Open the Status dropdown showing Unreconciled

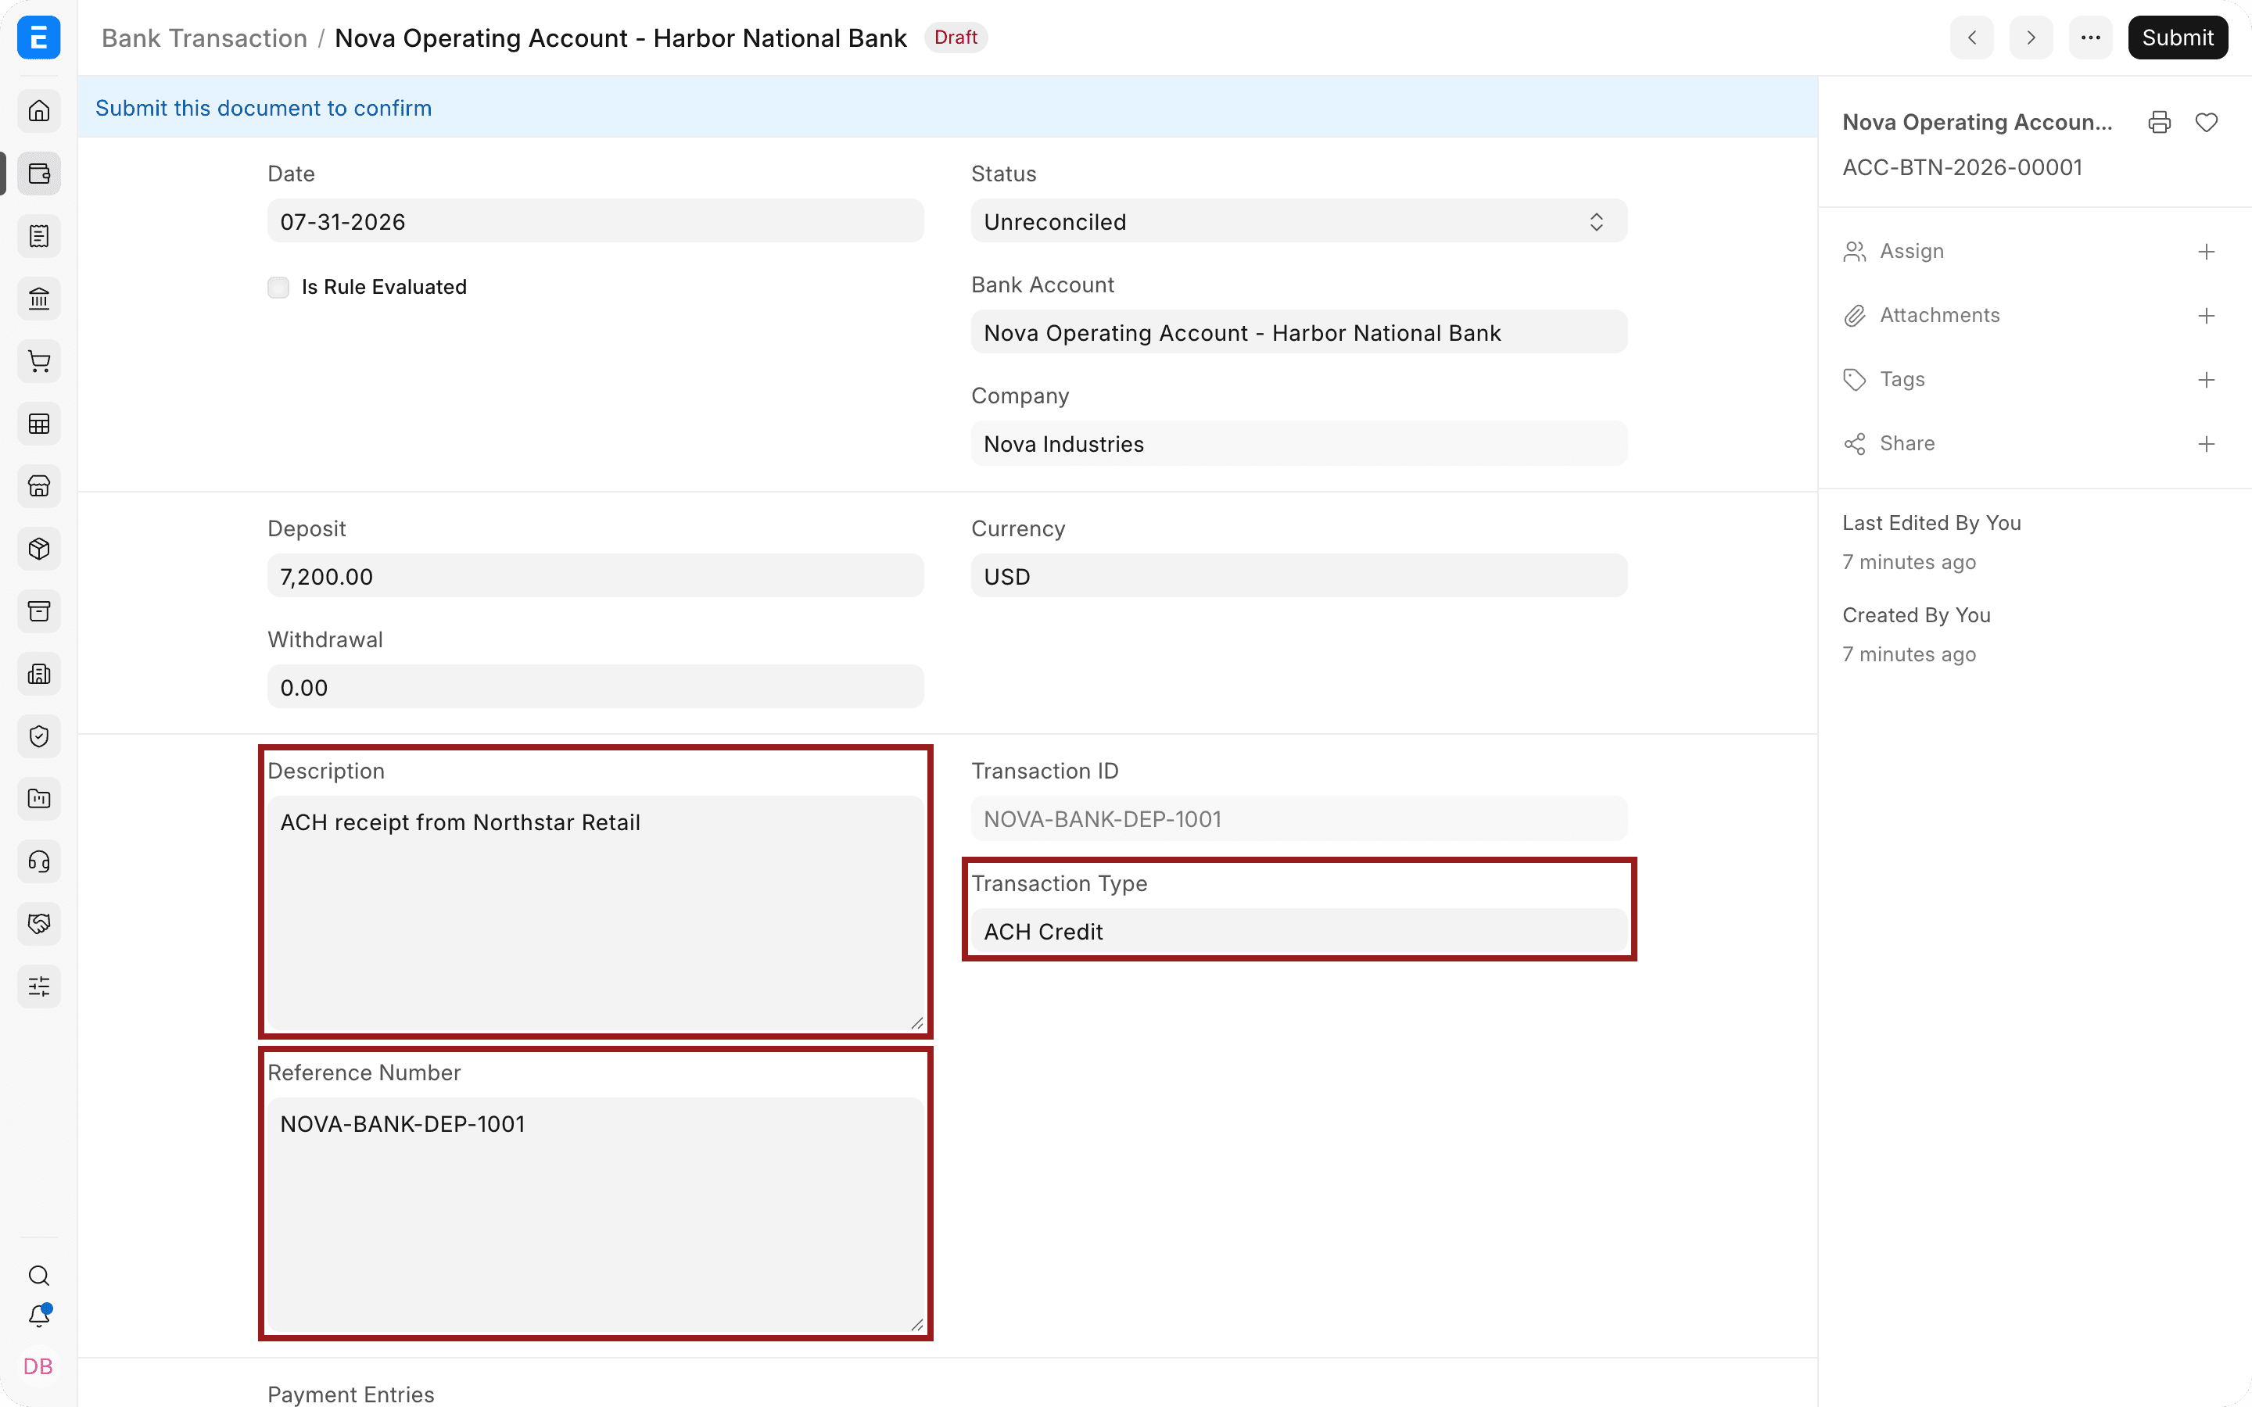[1299, 221]
